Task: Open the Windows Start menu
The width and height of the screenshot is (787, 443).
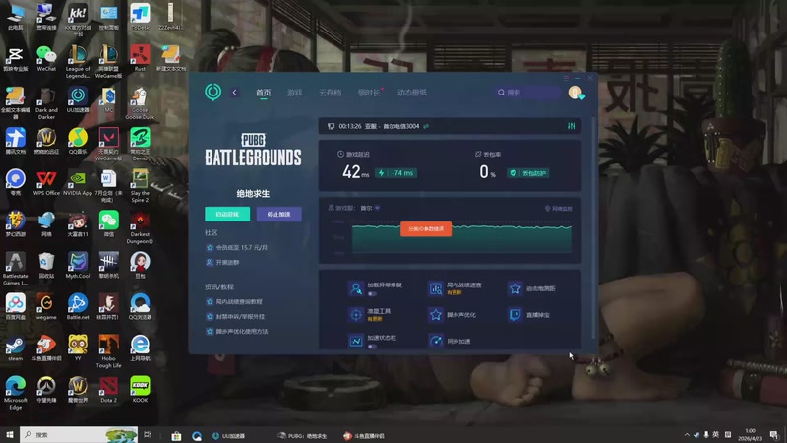Action: [x=10, y=435]
